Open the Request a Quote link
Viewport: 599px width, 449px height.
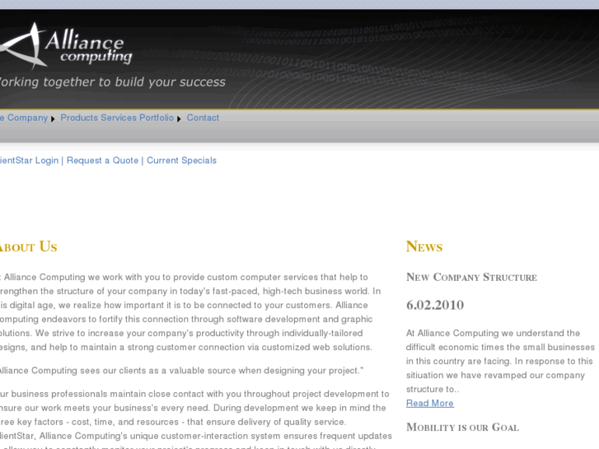102,161
